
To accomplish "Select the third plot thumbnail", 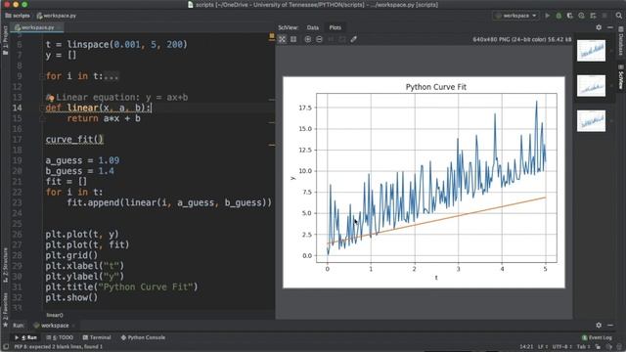I will tap(591, 121).
